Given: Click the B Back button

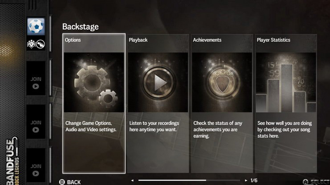Looking at the screenshot, I should tap(70, 182).
